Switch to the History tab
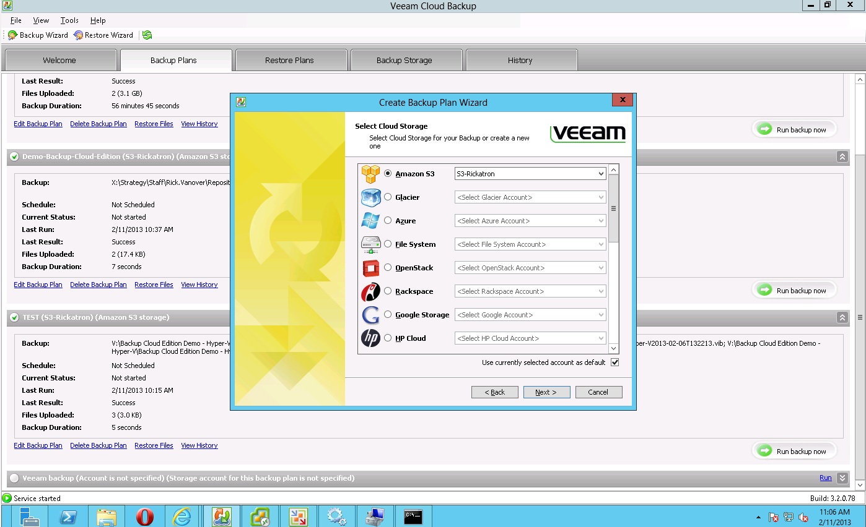Image resolution: width=866 pixels, height=527 pixels. [x=520, y=61]
